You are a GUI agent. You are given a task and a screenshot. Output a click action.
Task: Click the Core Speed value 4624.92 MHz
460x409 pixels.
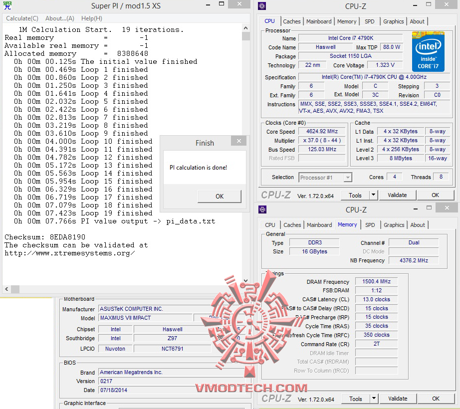[322, 131]
